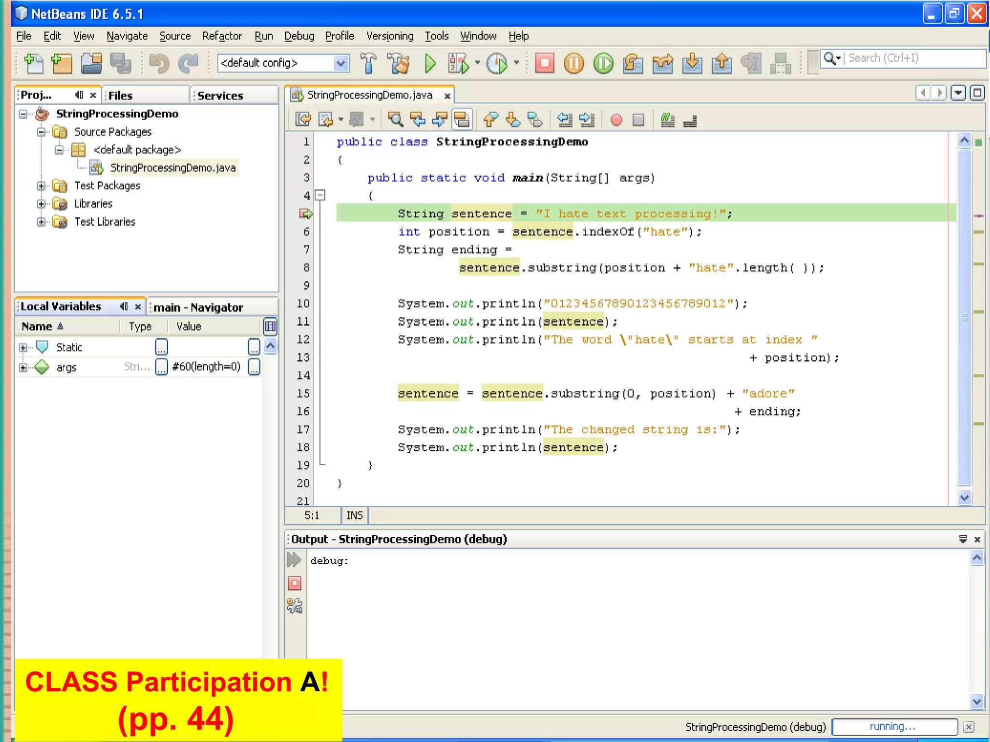The height and width of the screenshot is (742, 990).
Task: Click the Step Into down-arrow icon
Action: pos(692,63)
